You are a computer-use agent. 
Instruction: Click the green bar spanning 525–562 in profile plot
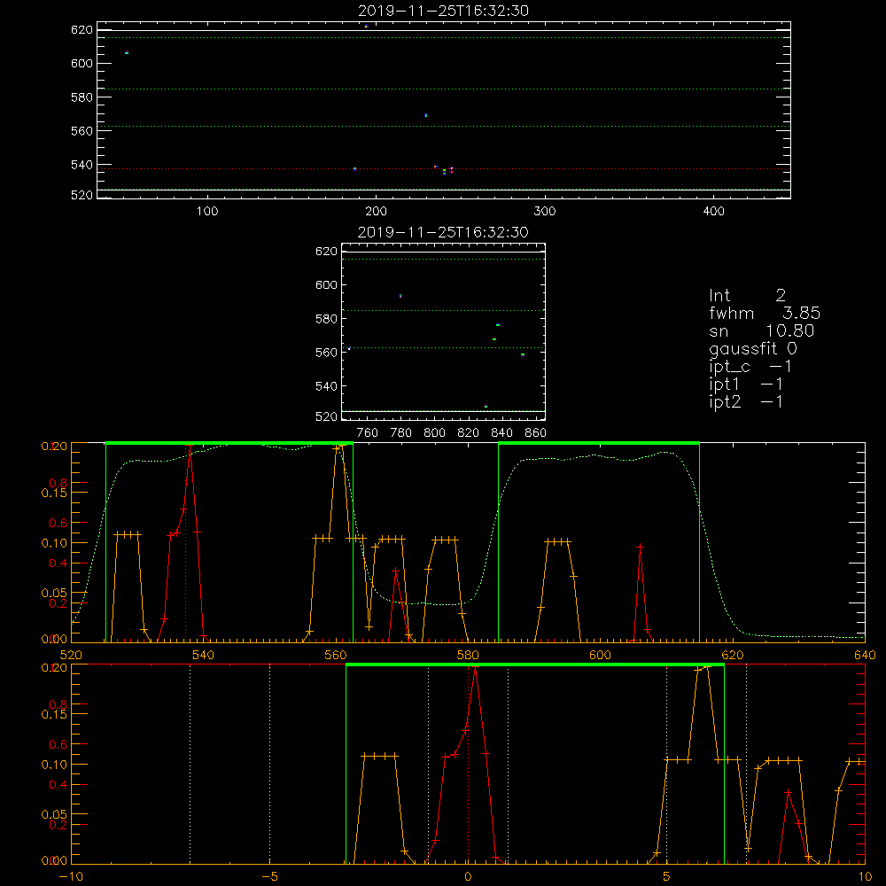tap(229, 443)
